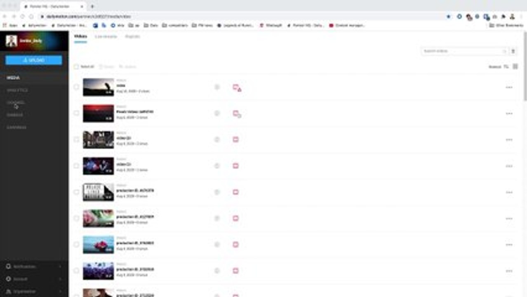Click visibility icon on pink flowers row
The height and width of the screenshot is (297, 527).
[217, 218]
